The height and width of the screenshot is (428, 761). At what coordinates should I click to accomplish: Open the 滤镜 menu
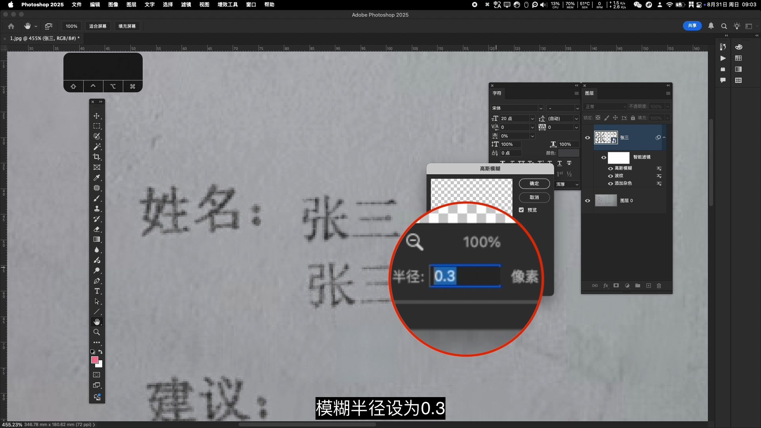[186, 4]
